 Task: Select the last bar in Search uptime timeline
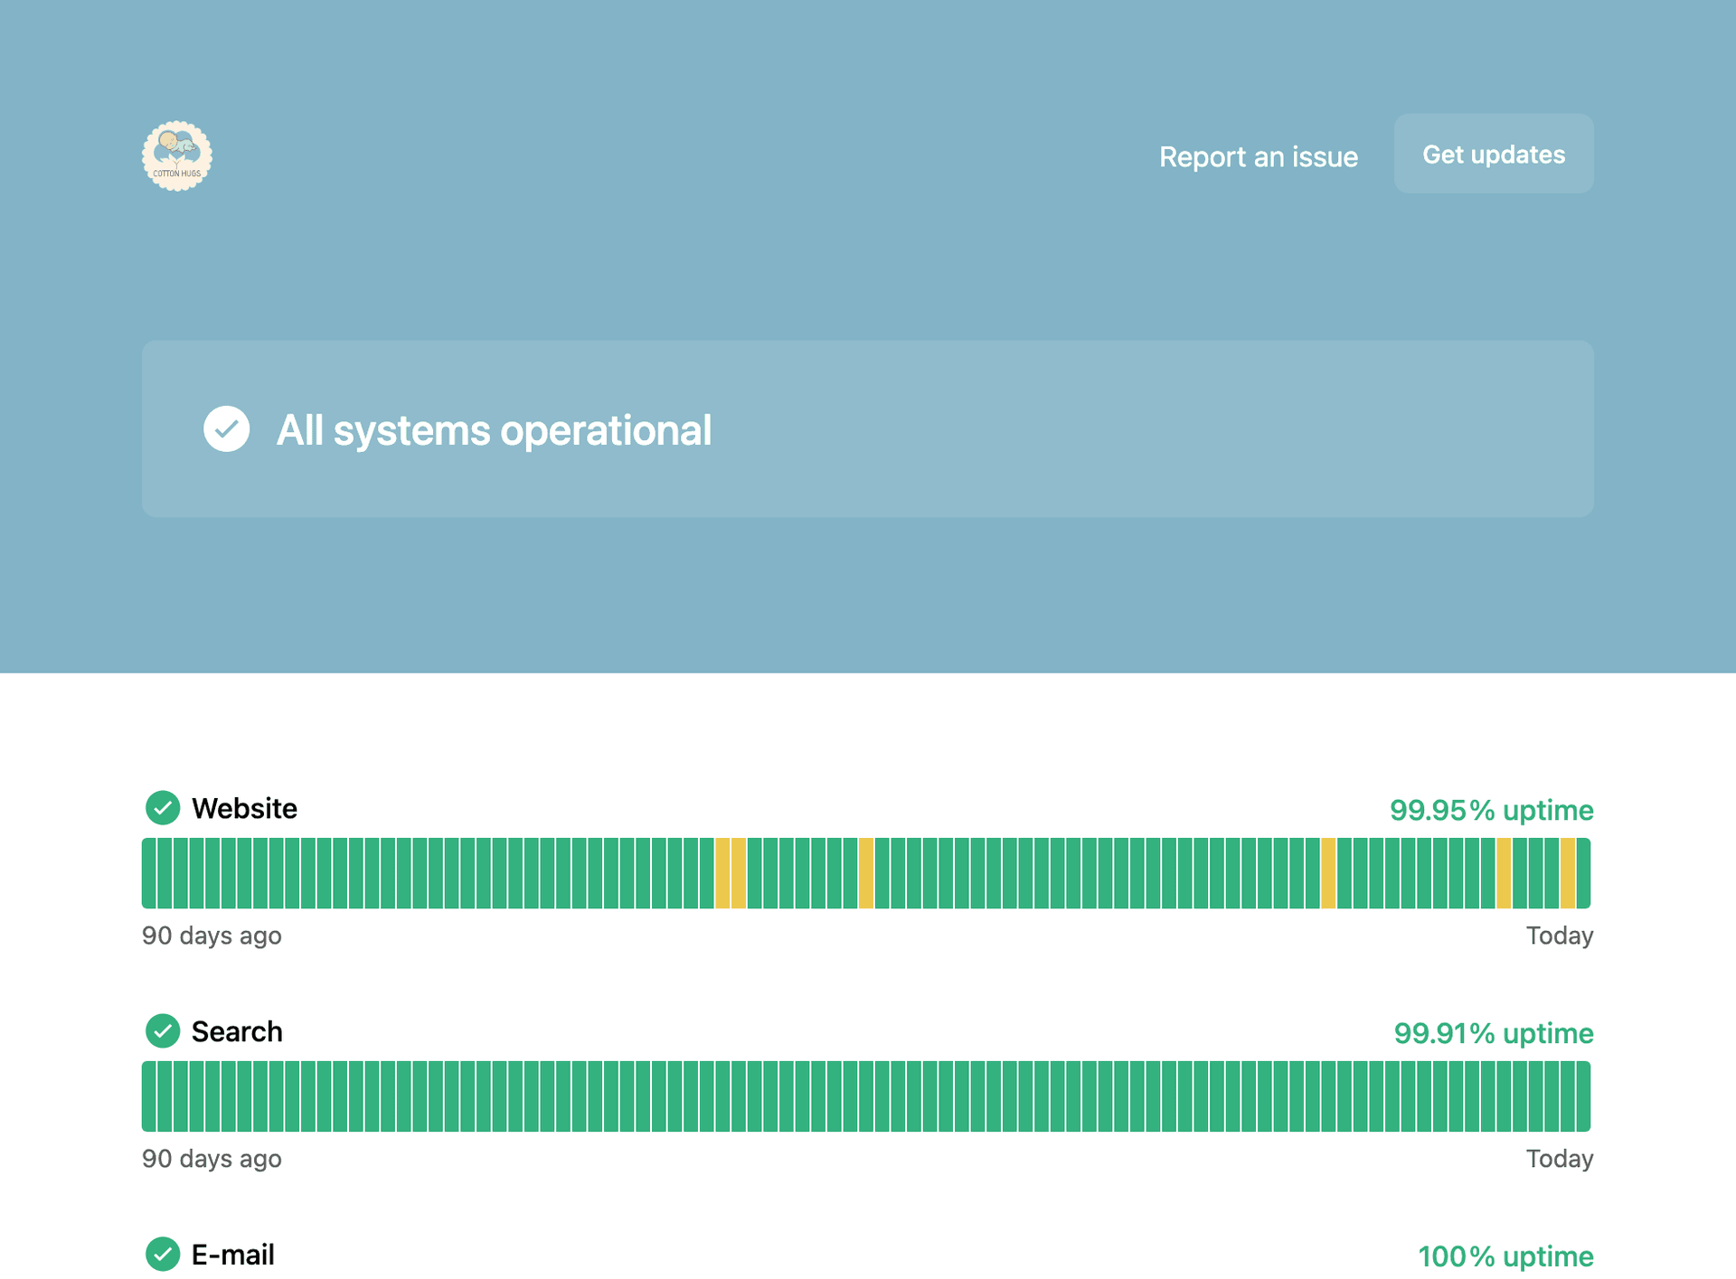coord(1583,1096)
